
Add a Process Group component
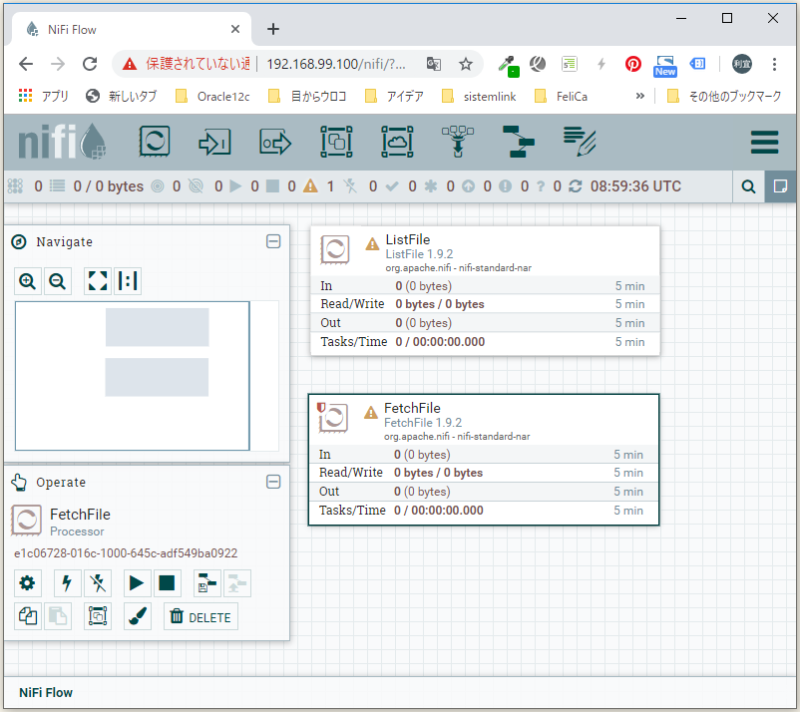pos(336,142)
